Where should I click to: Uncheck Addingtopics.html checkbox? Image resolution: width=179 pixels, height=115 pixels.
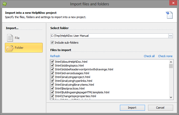tap(52, 66)
